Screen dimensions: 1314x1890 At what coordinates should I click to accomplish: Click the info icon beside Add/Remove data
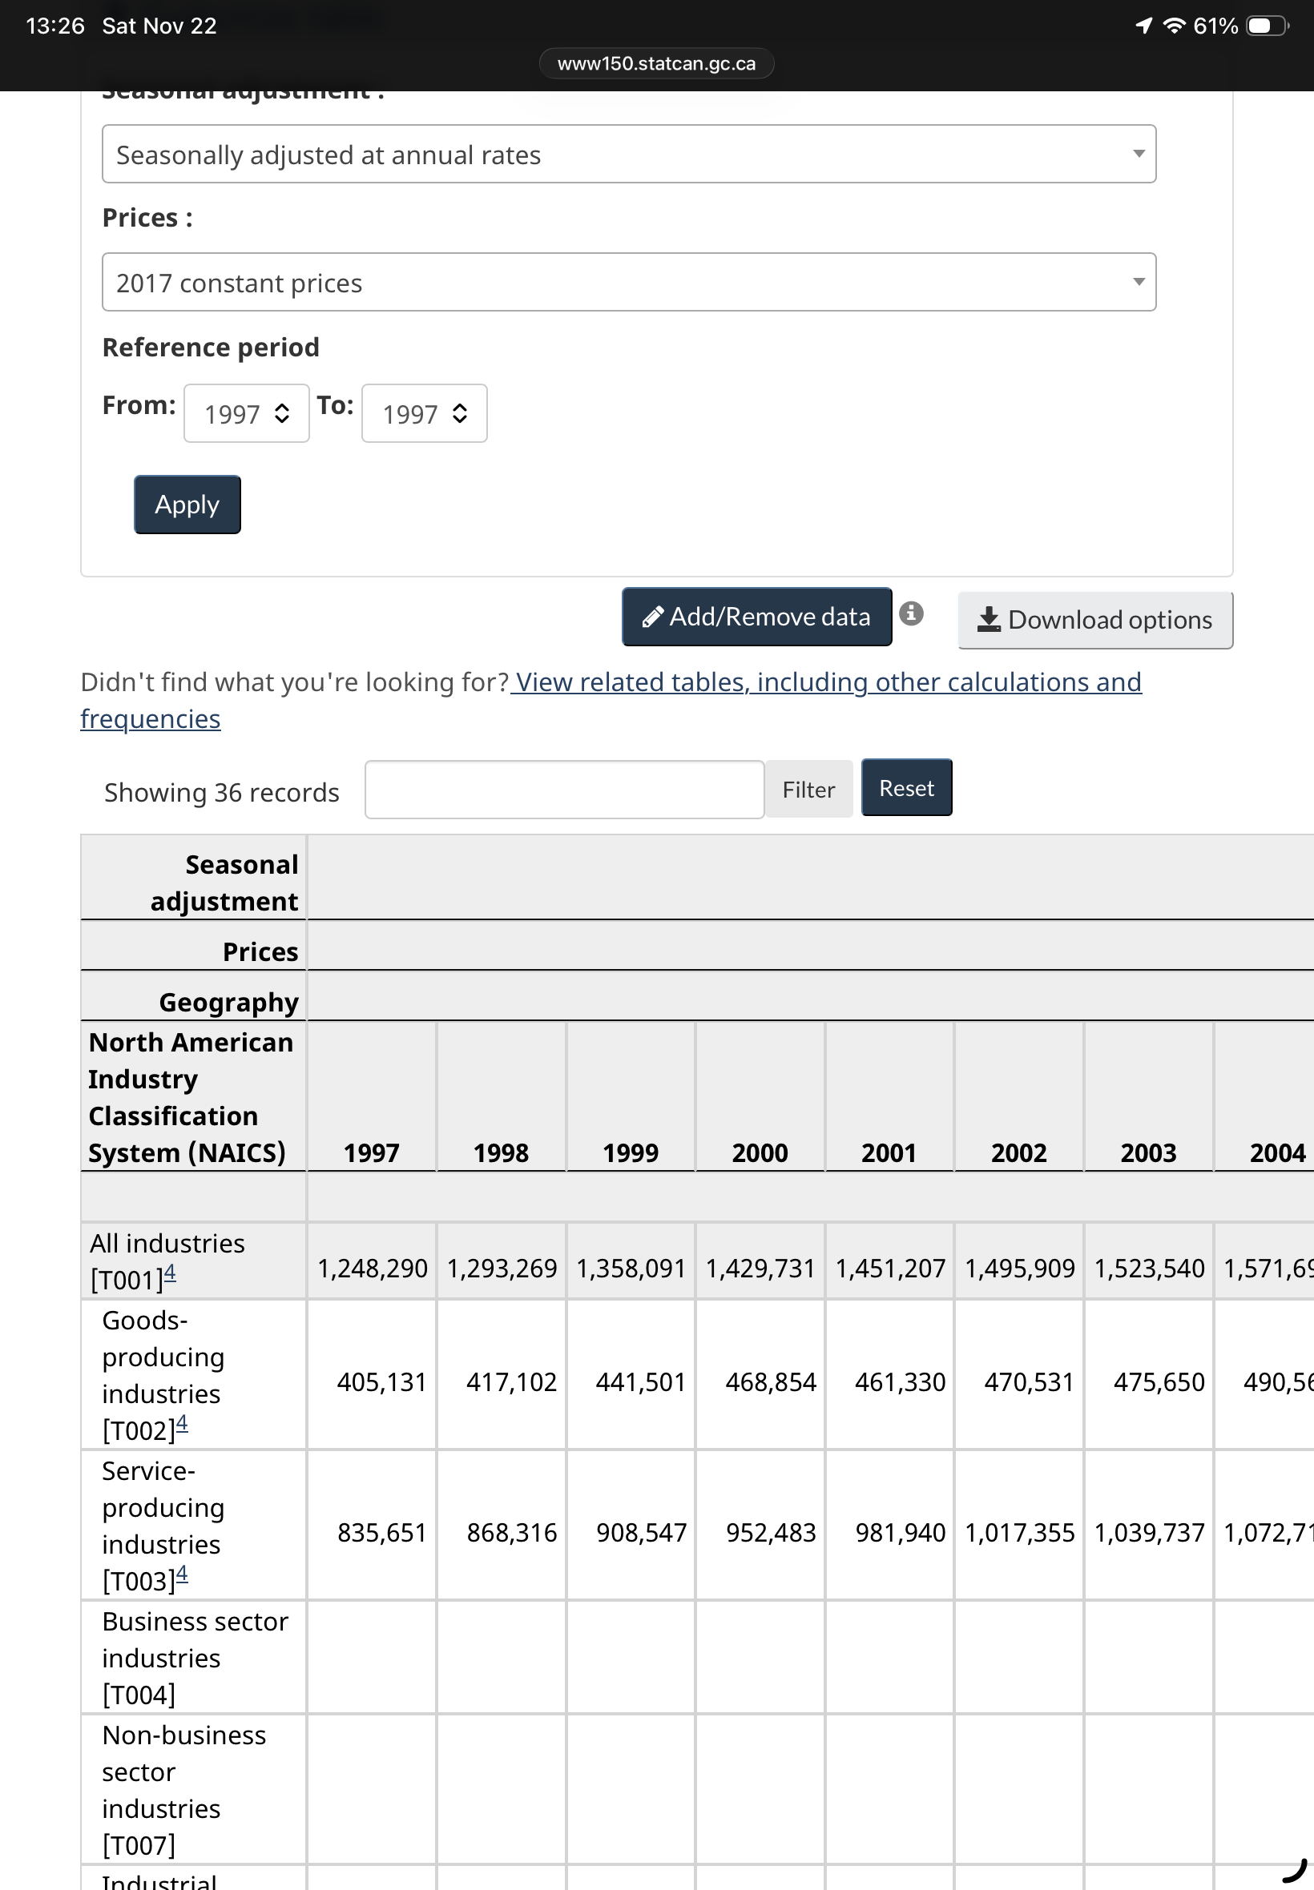tap(910, 613)
